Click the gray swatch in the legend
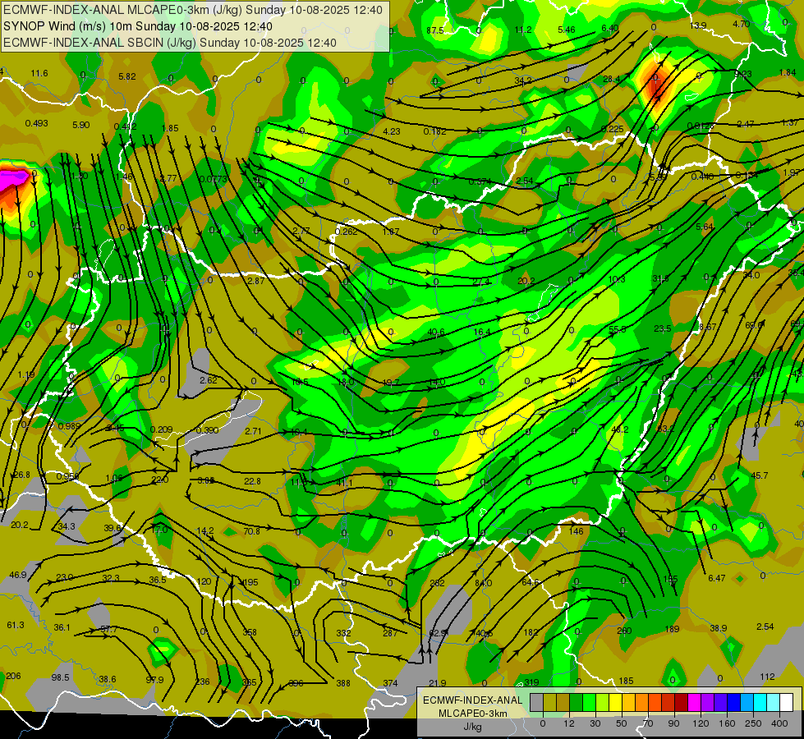This screenshot has width=804, height=739. coord(537,702)
